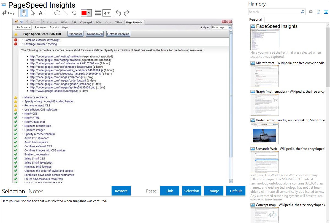The width and height of the screenshot is (330, 223).
Task: Open the Semantic Web snapshot thumbnail
Action: coord(264,162)
